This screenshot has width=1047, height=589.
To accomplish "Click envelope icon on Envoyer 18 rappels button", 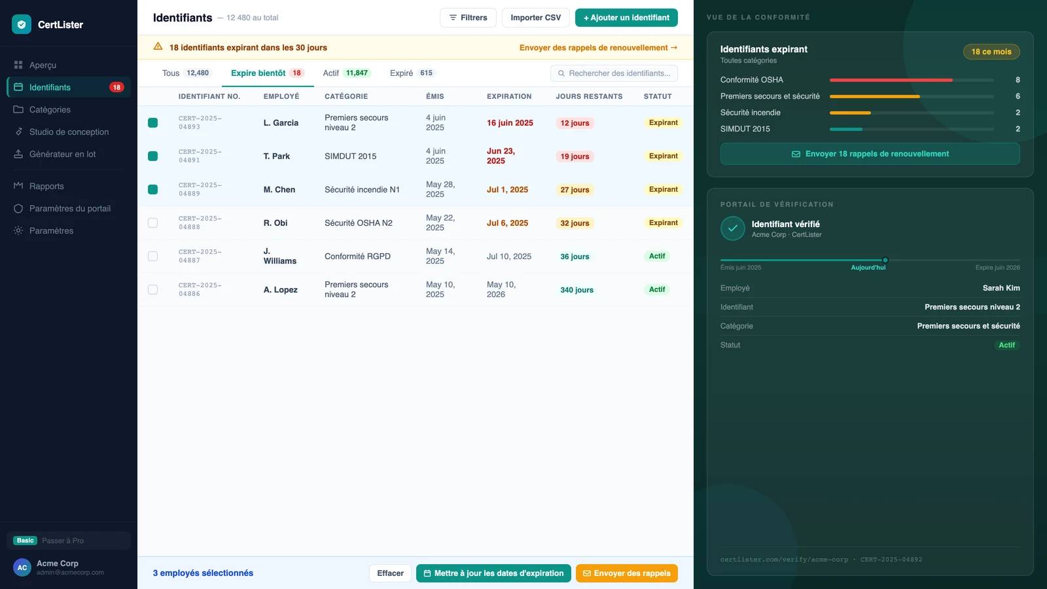I will 796,154.
